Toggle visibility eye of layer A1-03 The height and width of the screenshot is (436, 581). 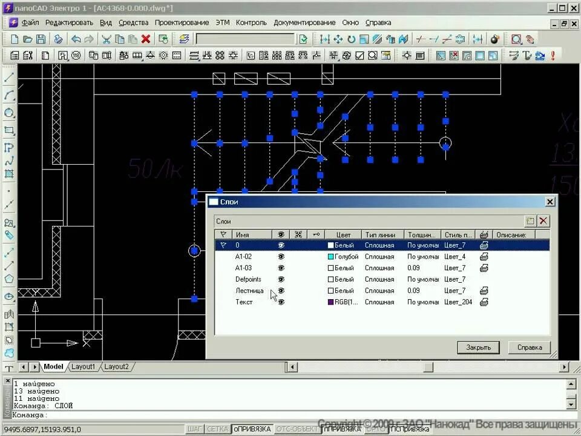click(x=281, y=268)
